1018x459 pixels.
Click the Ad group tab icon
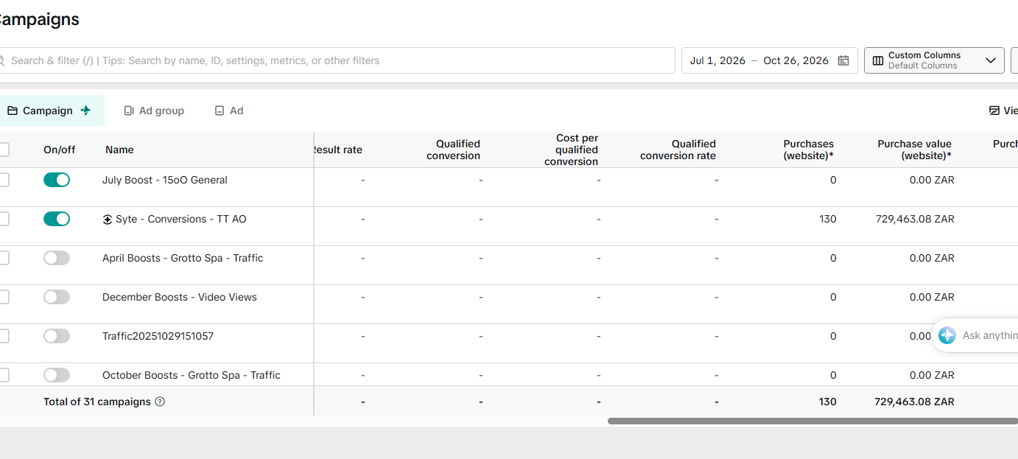[x=129, y=111]
